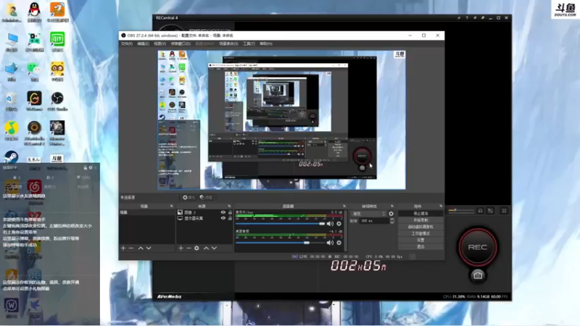Open the Help menu in OBS
Image resolution: width=580 pixels, height=326 pixels.
(265, 43)
